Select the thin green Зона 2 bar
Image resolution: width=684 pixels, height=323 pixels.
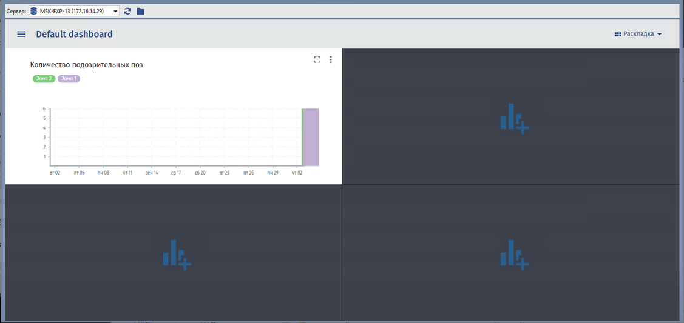point(302,137)
